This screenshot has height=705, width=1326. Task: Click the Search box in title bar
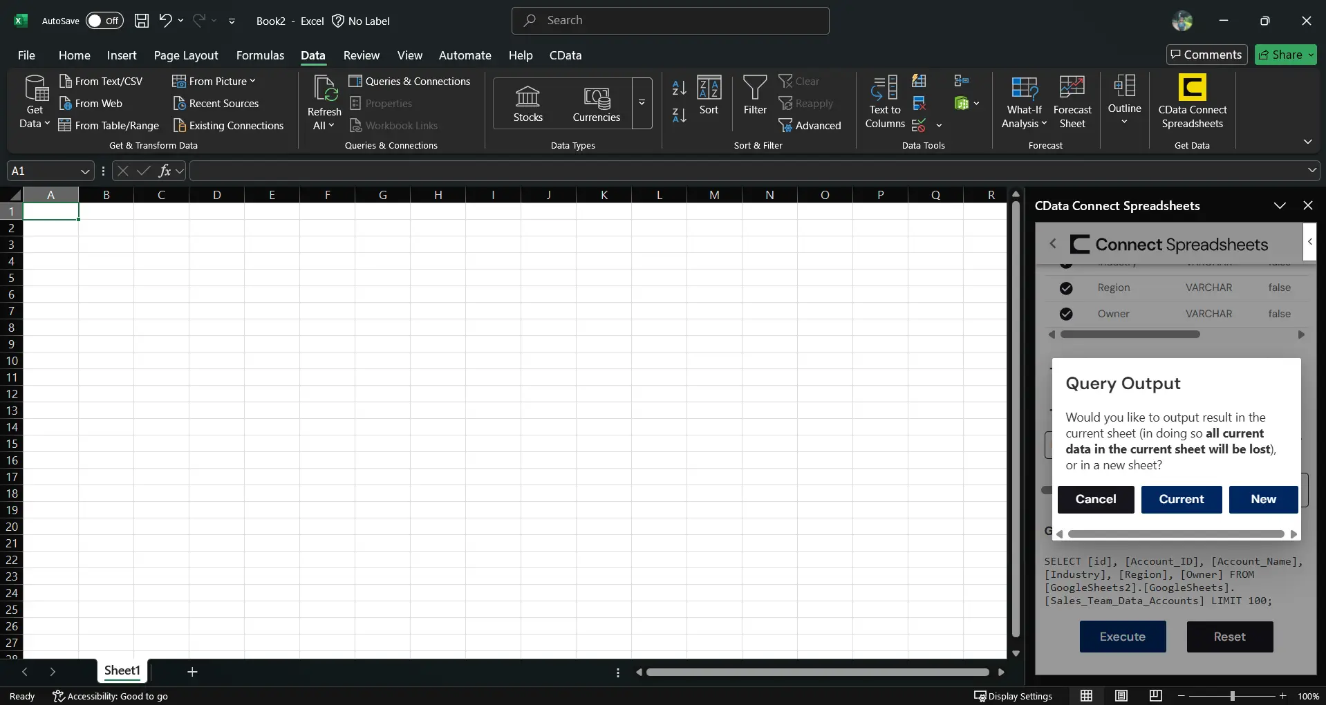670,21
